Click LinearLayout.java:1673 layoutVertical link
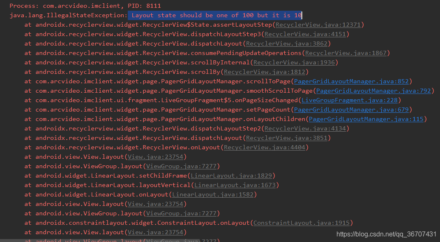The image size is (440, 242). pyautogui.click(x=235, y=185)
